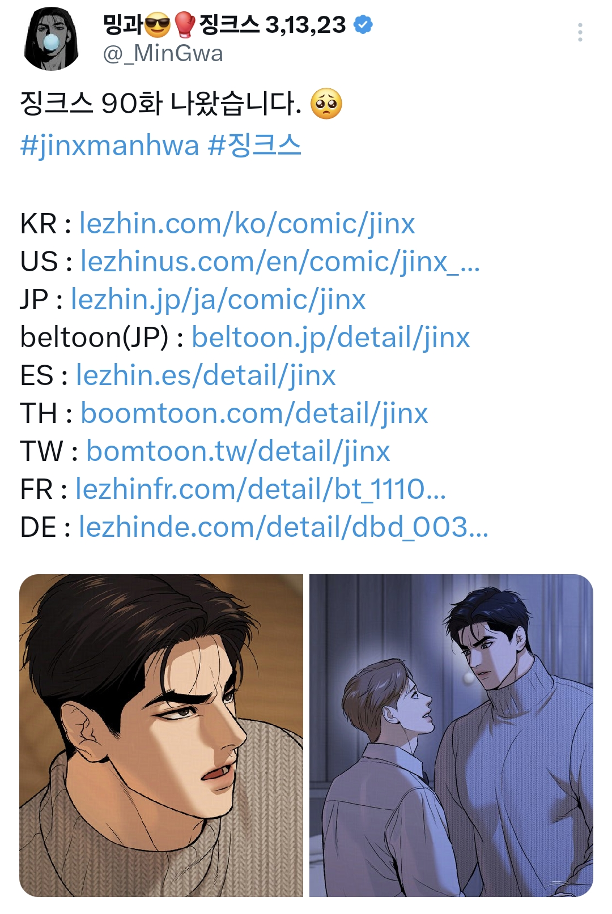Open the KR lezhin.com/ko/comic/jinx link
The width and height of the screenshot is (612, 914).
[247, 224]
